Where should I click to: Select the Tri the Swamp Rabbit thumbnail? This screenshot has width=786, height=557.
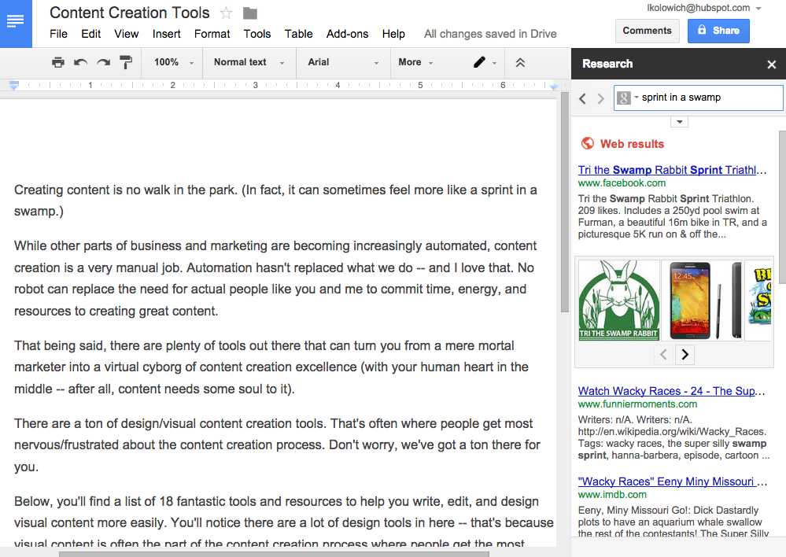pyautogui.click(x=618, y=301)
